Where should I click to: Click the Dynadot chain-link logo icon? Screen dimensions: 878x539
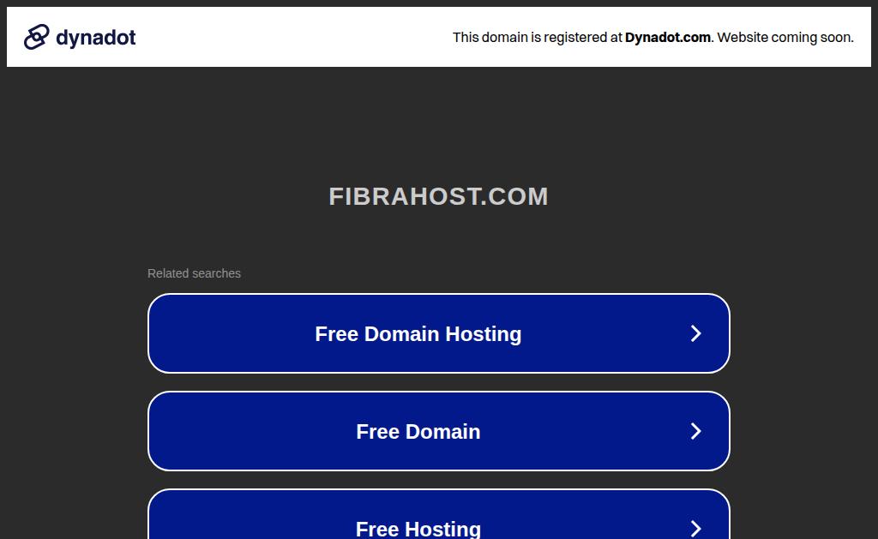(36, 37)
